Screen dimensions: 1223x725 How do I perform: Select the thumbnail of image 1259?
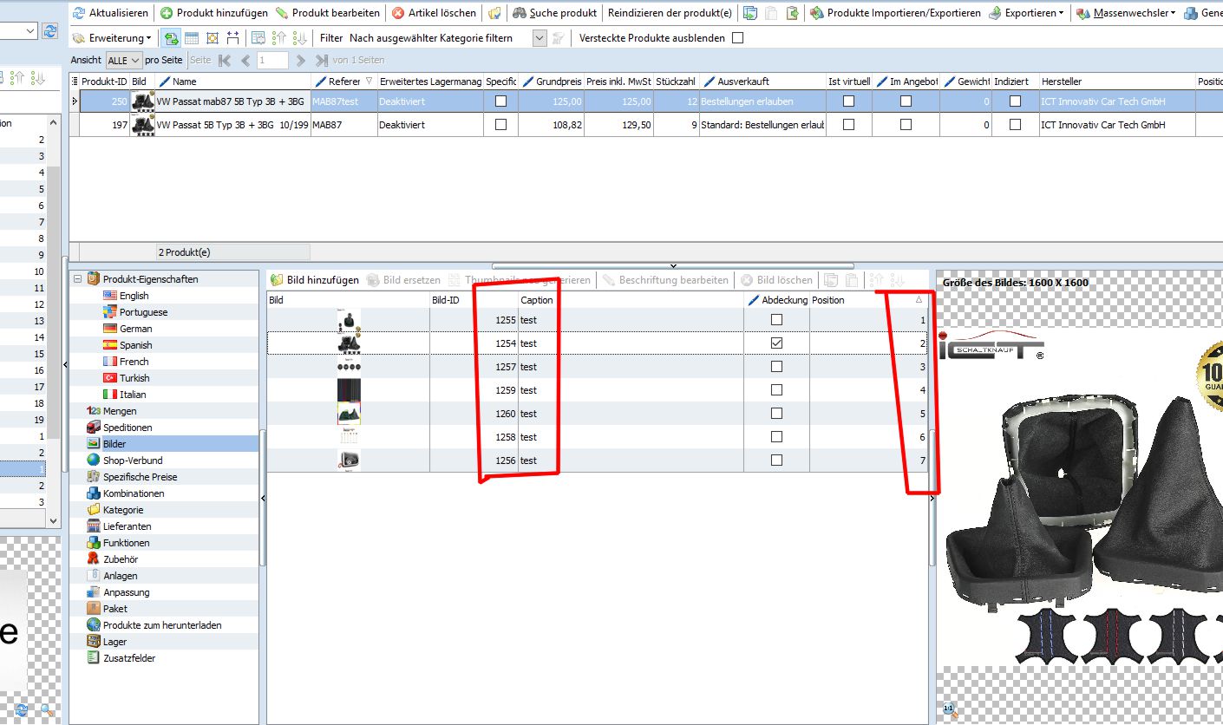pos(349,390)
